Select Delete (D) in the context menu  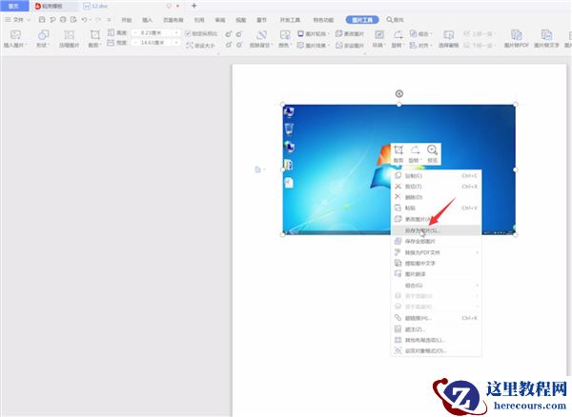point(437,197)
